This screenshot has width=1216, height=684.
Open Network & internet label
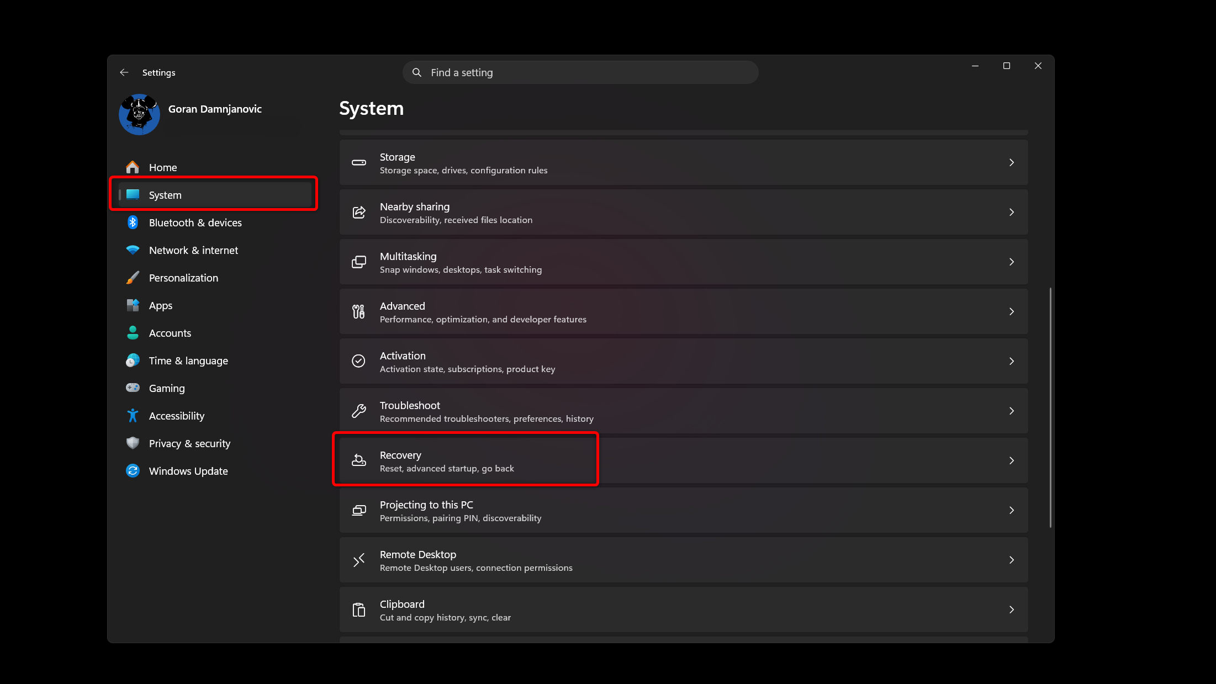click(193, 250)
